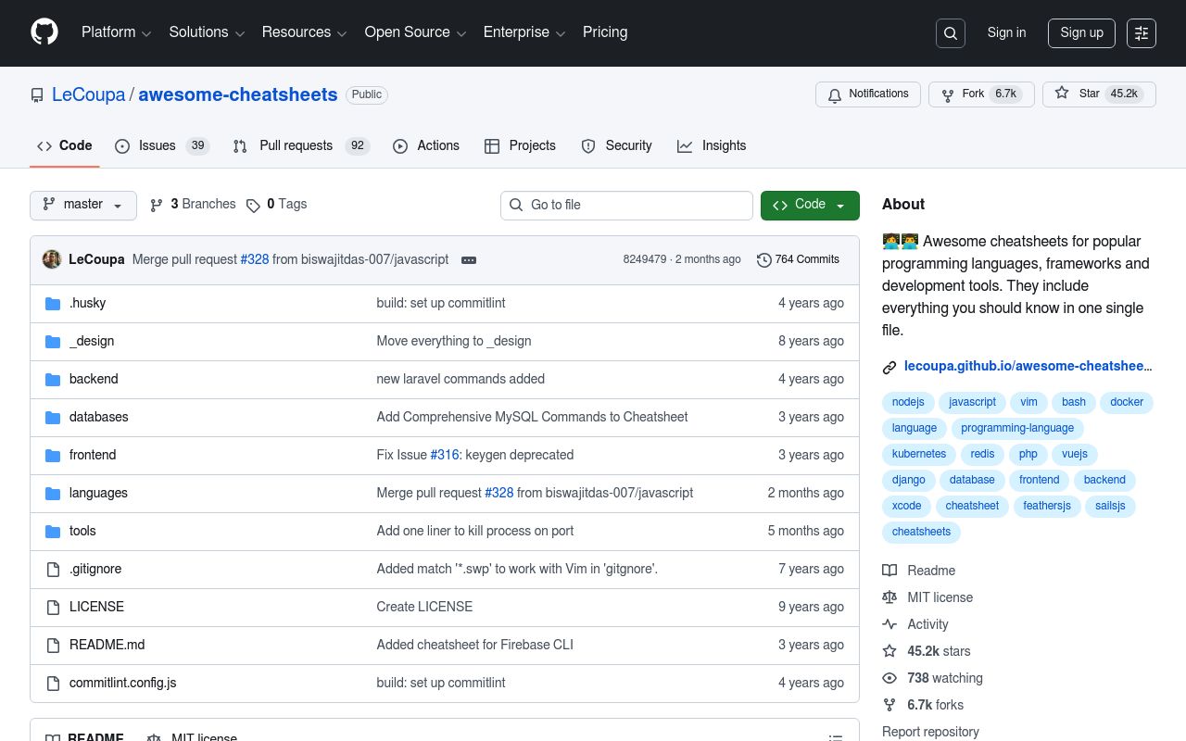Open the Insights tab
This screenshot has height=741, width=1186.
coord(723,145)
